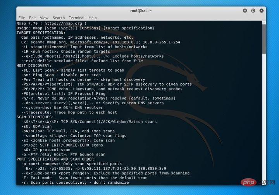Click the 'Usage: nmap [Scan Type(s)]' line
Viewport: 279px width, 195px height.
[85, 28]
